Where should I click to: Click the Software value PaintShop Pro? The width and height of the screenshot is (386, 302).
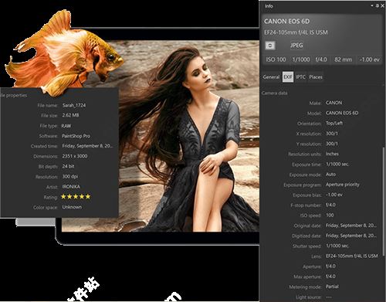pos(76,136)
